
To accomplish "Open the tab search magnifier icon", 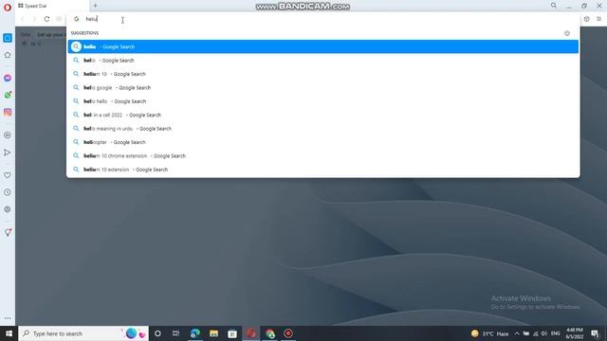I will click(x=554, y=6).
